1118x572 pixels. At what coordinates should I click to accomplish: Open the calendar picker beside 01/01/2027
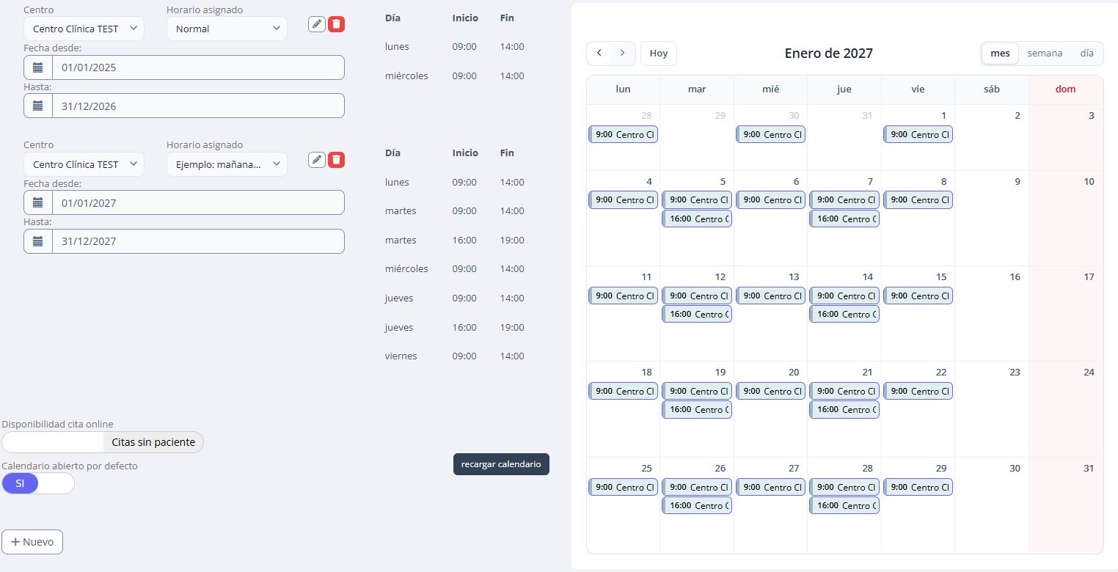[x=38, y=202]
